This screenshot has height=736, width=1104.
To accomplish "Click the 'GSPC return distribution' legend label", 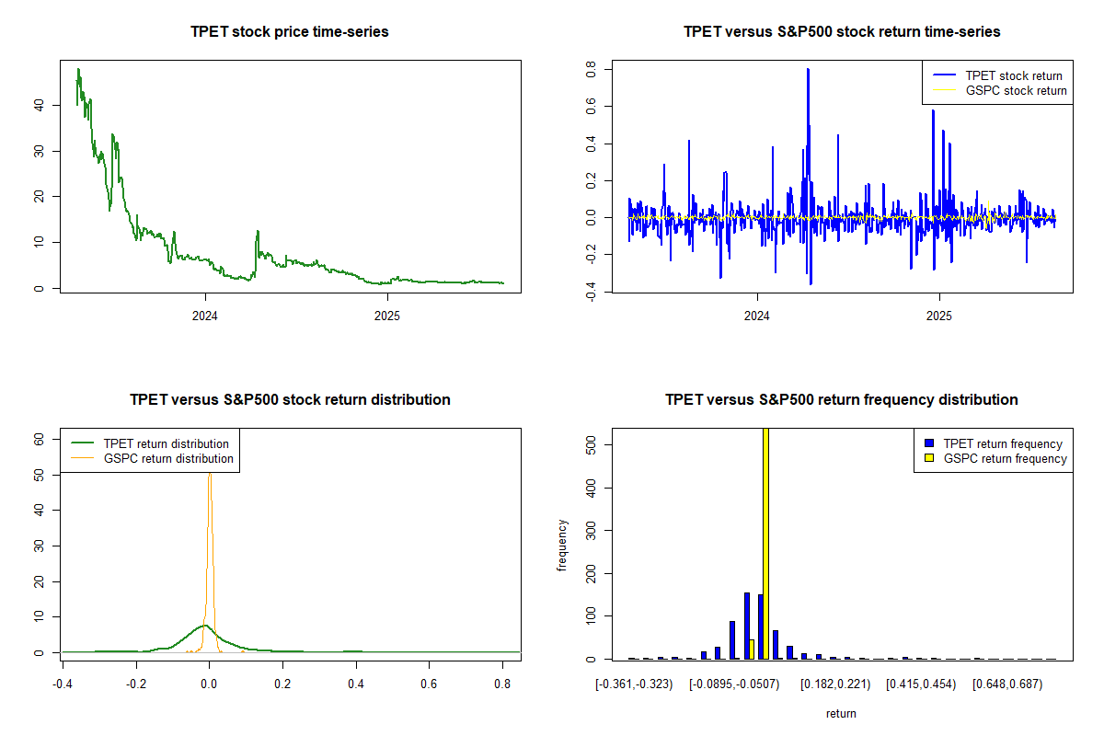I will pyautogui.click(x=168, y=458).
